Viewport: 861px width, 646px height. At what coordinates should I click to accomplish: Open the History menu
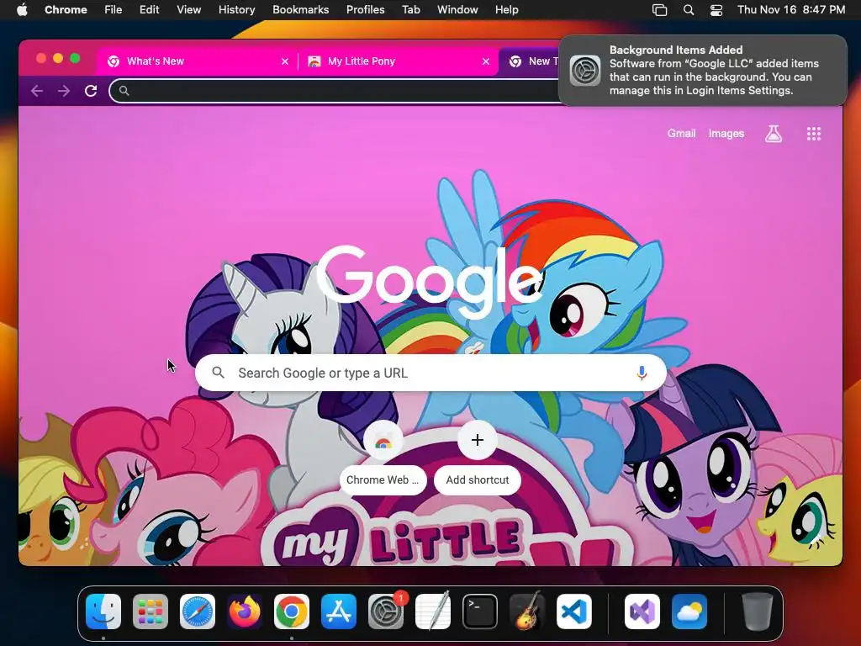tap(236, 9)
